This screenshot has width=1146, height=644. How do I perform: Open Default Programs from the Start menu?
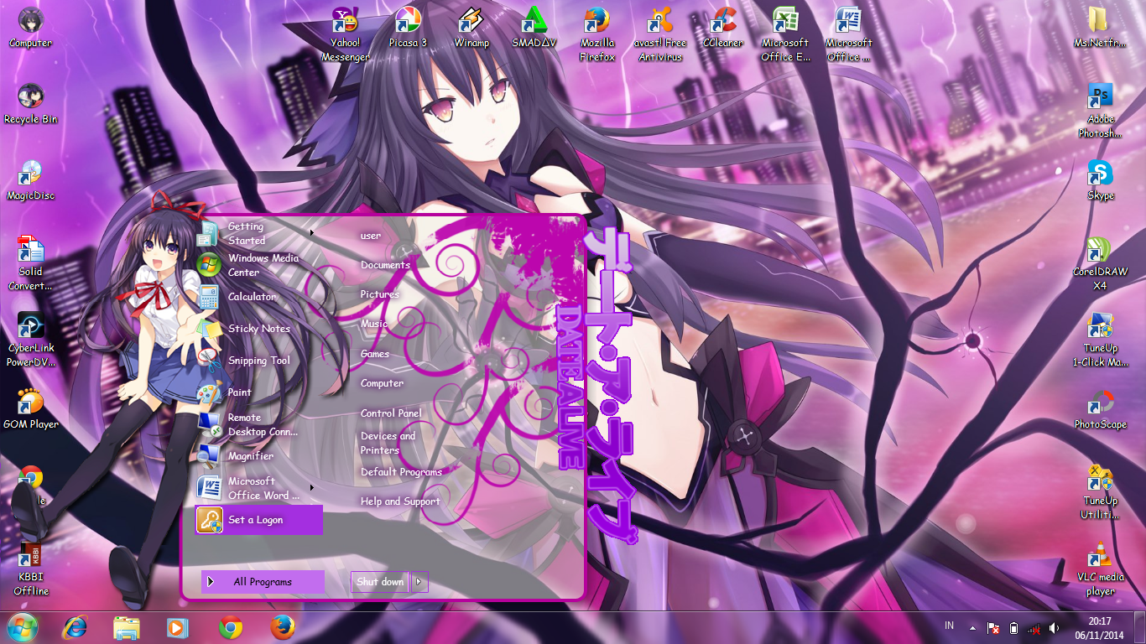pos(401,472)
